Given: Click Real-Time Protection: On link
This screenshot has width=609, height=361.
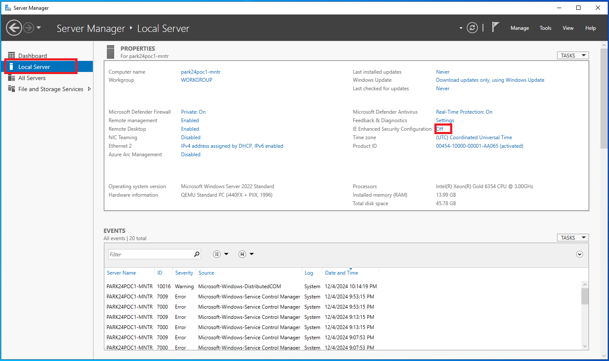Looking at the screenshot, I should click(x=464, y=112).
